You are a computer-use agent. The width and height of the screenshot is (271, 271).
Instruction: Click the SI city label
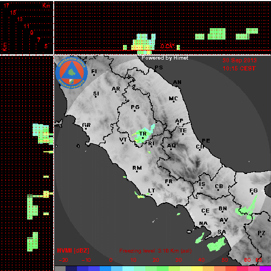[x=96, y=94]
